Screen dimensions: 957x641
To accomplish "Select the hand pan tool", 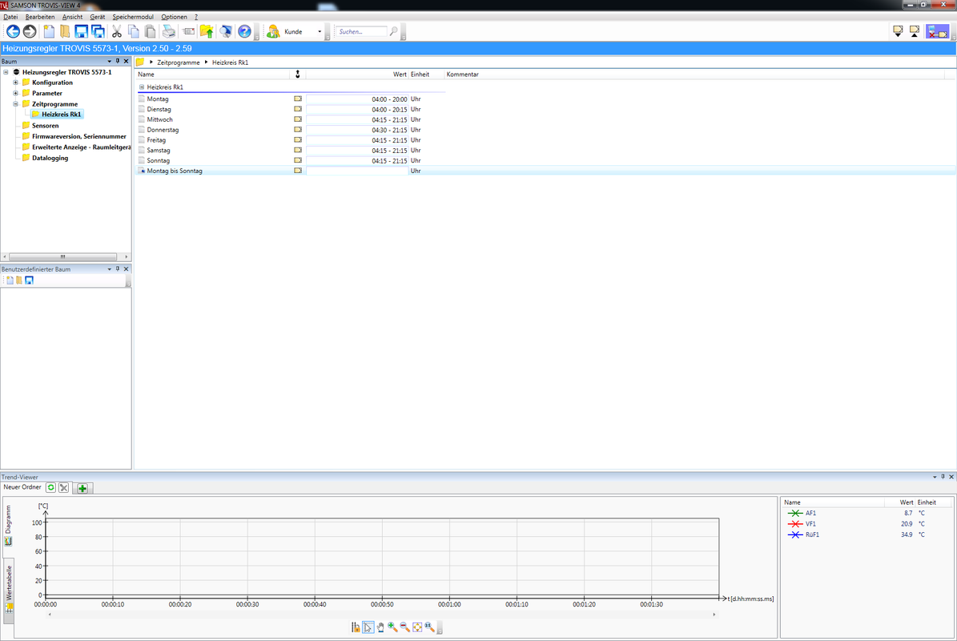I will point(380,627).
